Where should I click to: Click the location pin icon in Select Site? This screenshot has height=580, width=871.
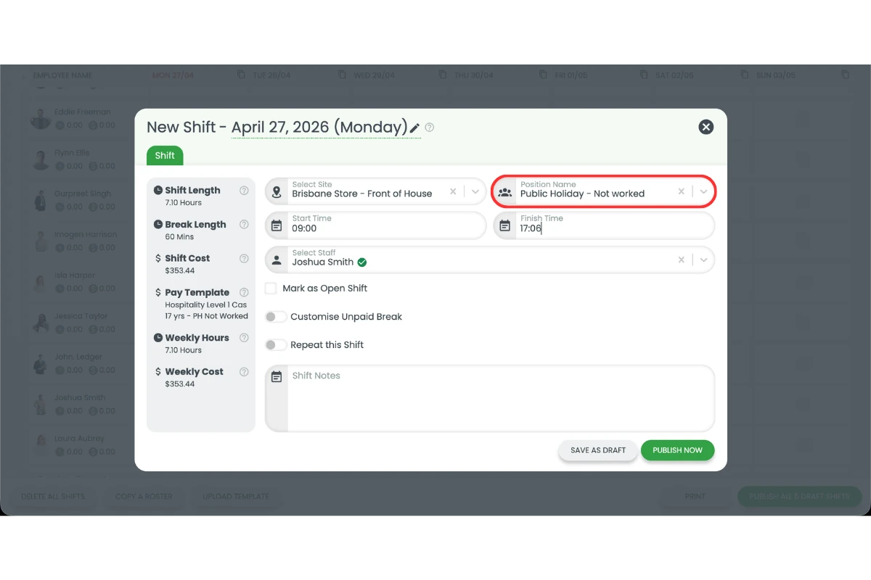pos(277,192)
